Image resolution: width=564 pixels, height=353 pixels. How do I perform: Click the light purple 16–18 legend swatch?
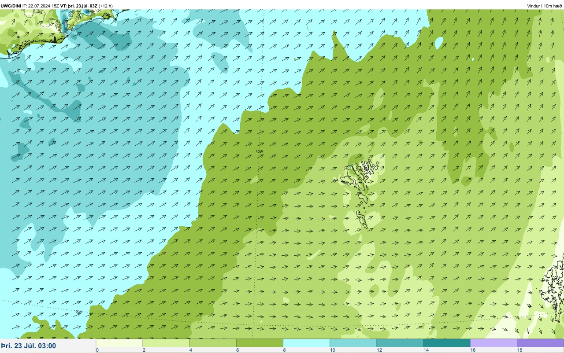pyautogui.click(x=493, y=343)
